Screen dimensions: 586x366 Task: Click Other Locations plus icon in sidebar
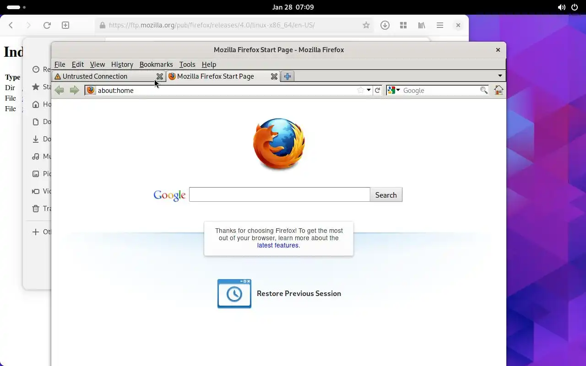pos(36,232)
